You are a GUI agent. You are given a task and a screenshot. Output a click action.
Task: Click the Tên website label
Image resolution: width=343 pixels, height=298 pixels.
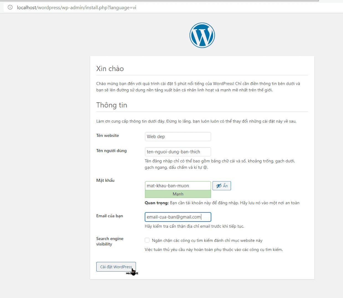pyautogui.click(x=108, y=136)
